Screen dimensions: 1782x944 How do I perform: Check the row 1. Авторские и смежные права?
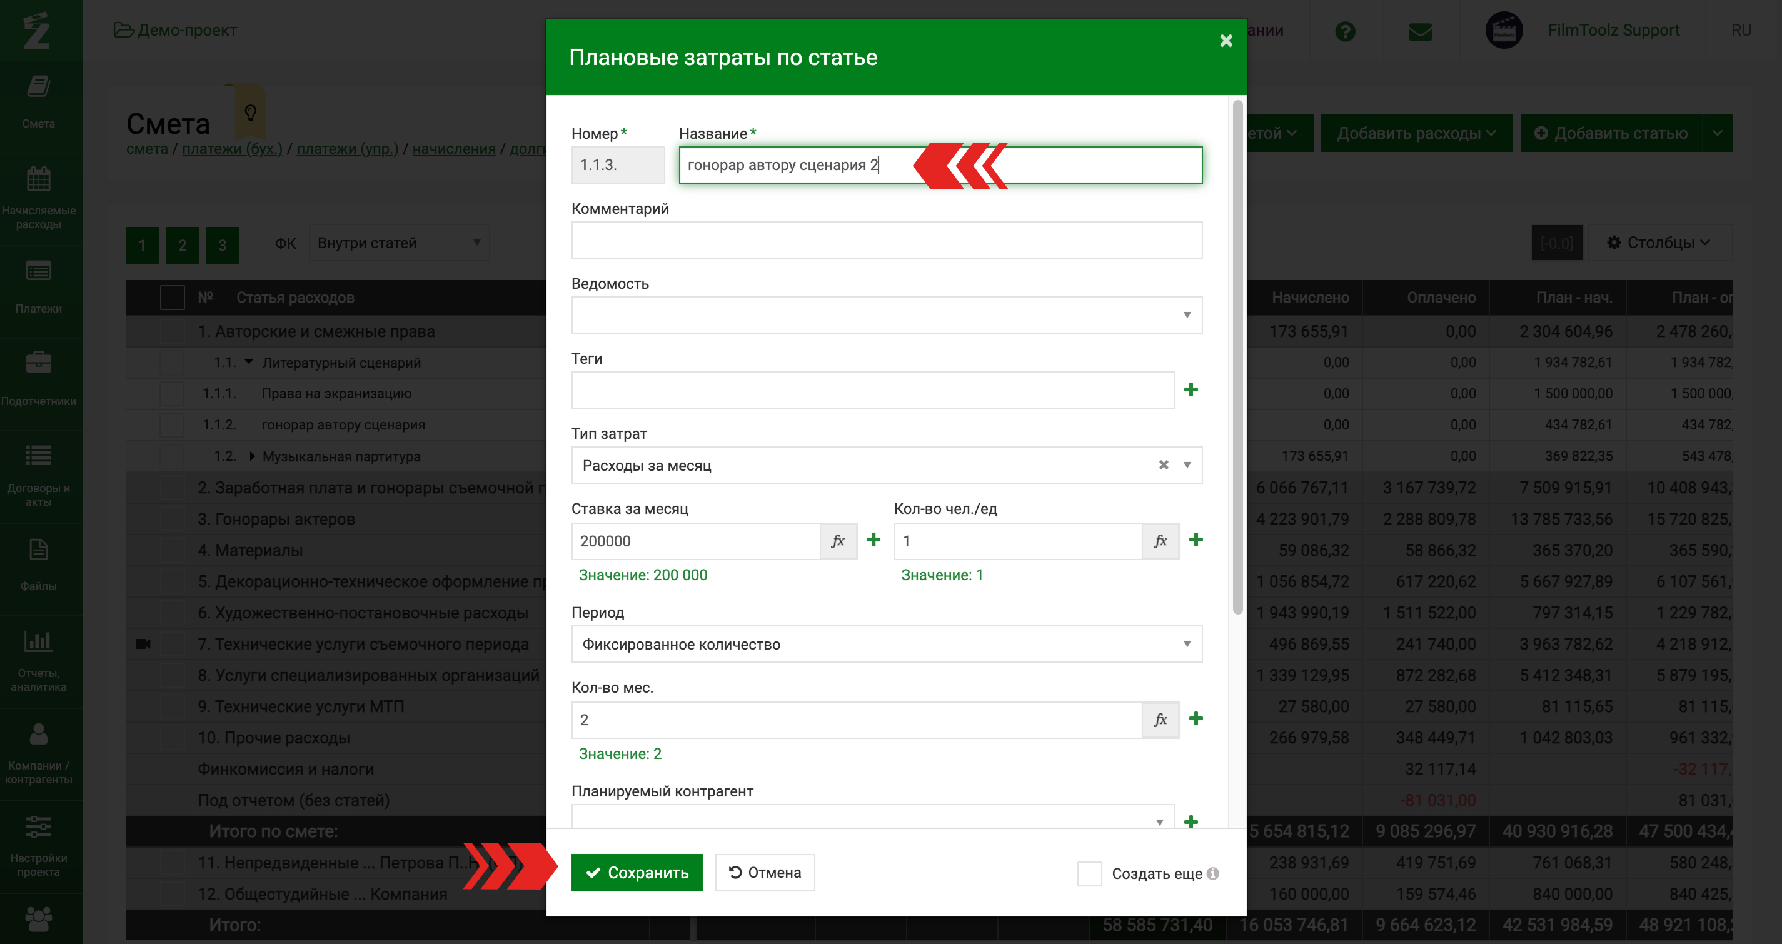(172, 332)
